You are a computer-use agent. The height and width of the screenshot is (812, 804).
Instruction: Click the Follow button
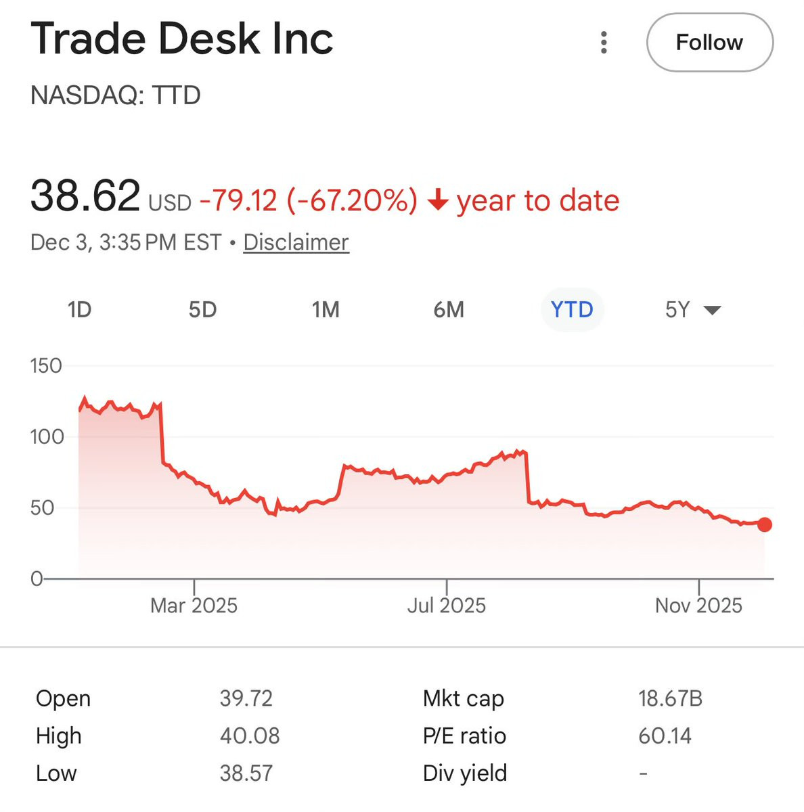point(709,43)
